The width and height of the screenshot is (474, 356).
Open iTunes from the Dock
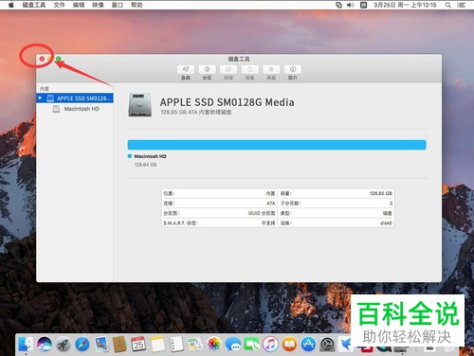click(270, 344)
